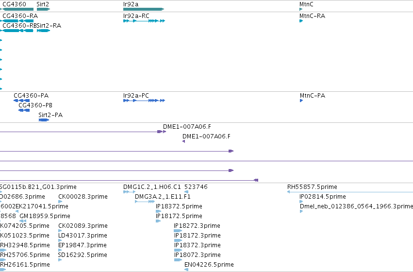Click the MtnC gene label
Viewport: 413px width, 272px height.
[x=306, y=4]
